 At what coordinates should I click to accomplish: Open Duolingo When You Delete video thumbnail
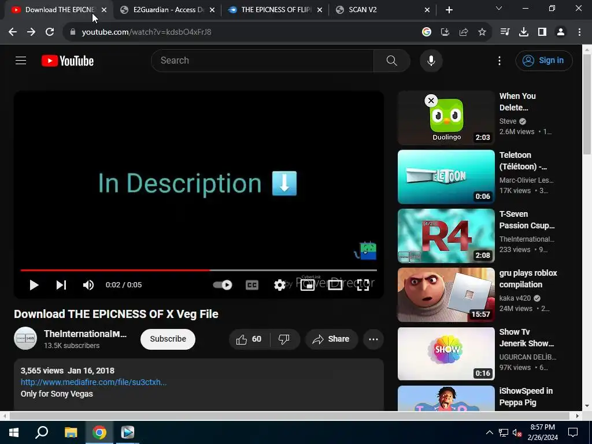coord(446,118)
